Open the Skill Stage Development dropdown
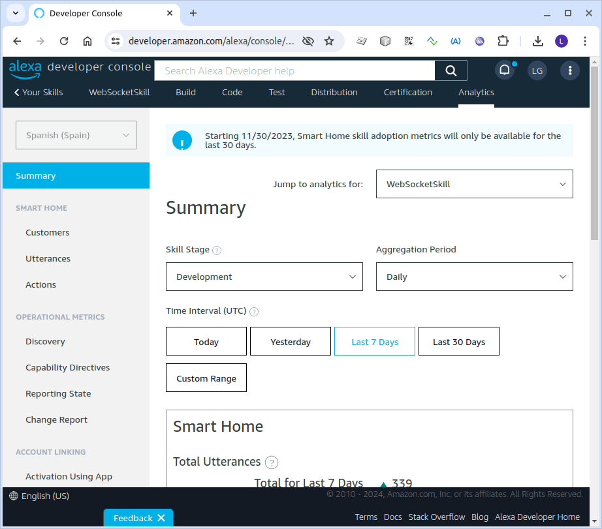Image resolution: width=602 pixels, height=529 pixels. coord(264,277)
